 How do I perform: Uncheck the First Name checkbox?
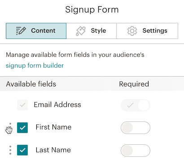pos(22,128)
